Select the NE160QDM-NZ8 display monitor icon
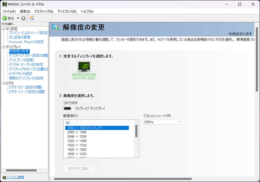 (x=84, y=67)
